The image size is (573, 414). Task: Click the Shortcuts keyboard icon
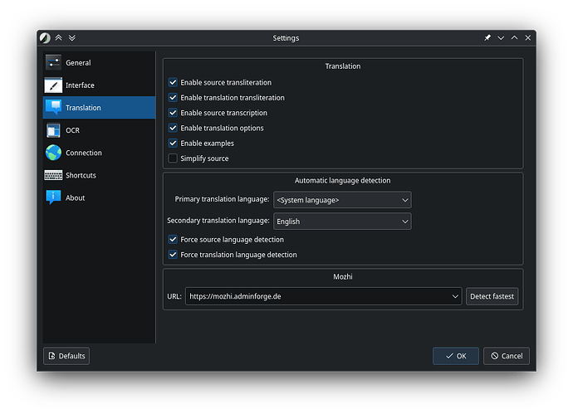(x=53, y=175)
